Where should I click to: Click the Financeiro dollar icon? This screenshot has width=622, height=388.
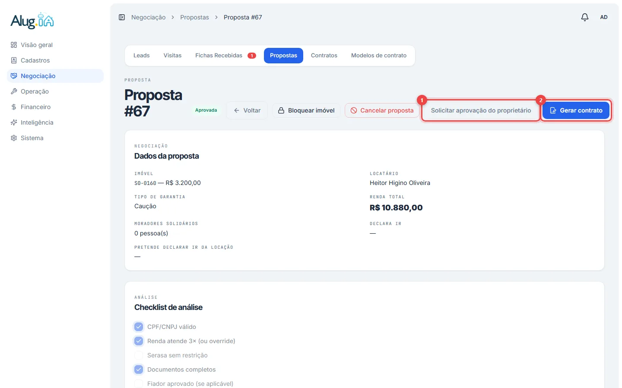[14, 107]
